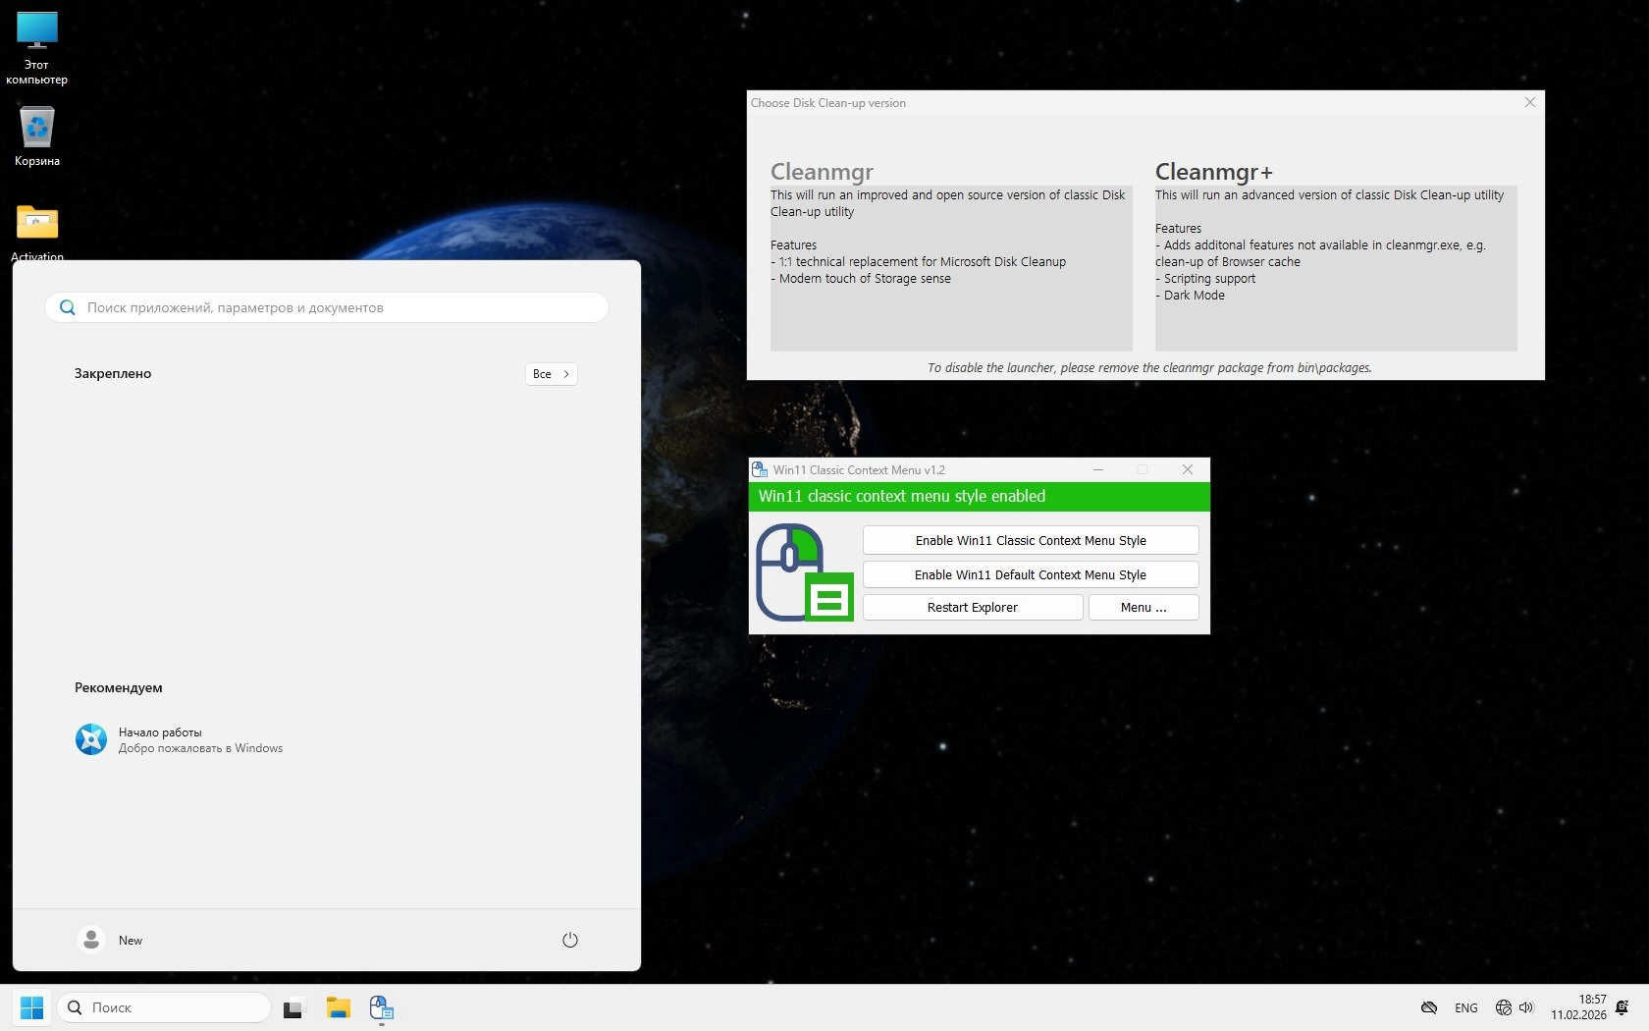The width and height of the screenshot is (1649, 1031).
Task: Open notifications bell icon in tray
Action: pyautogui.click(x=1622, y=1007)
